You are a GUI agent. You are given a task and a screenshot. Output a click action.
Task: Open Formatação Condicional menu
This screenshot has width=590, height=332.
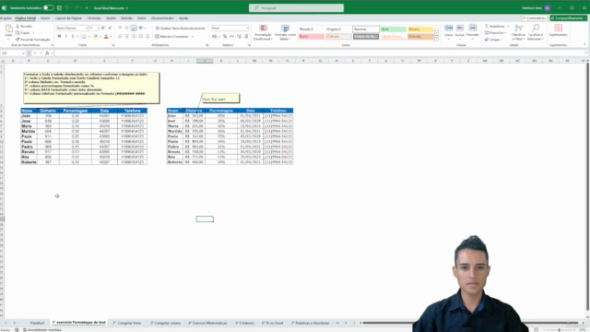(x=263, y=32)
